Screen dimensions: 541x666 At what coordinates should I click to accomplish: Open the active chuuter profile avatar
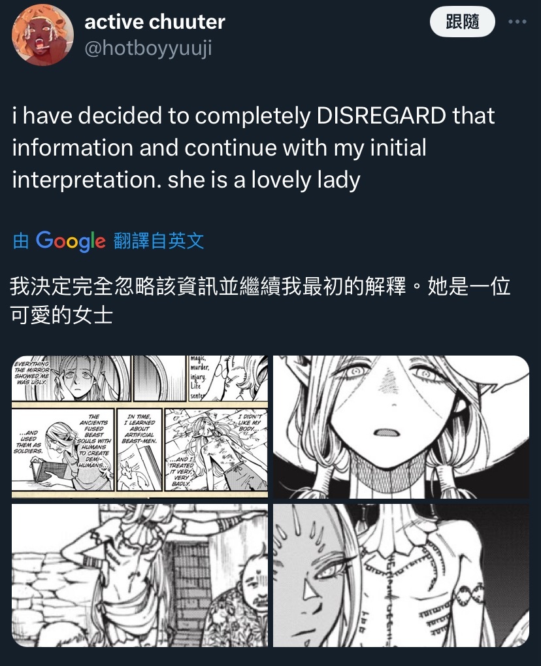43,35
